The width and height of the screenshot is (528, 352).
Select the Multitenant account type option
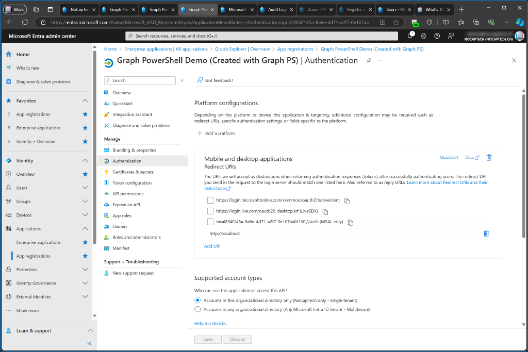[x=197, y=309]
